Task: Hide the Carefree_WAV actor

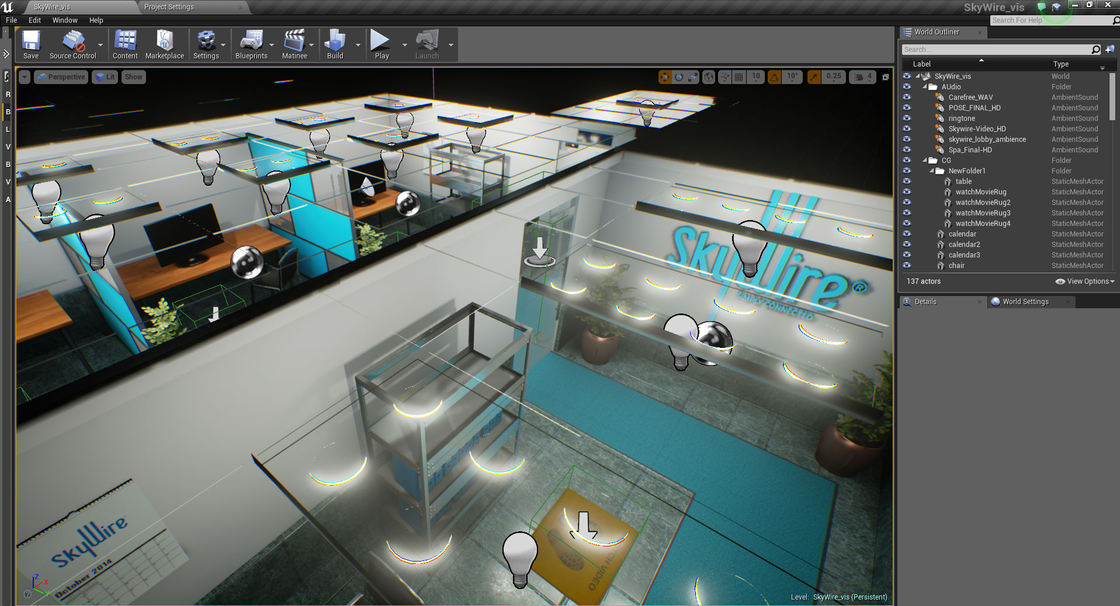Action: (907, 97)
